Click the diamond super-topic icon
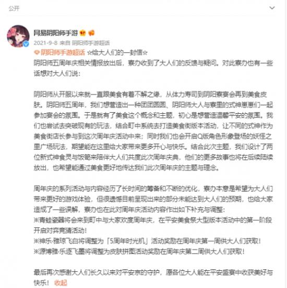This screenshot has width=287, height=288. pyautogui.click(x=37, y=53)
